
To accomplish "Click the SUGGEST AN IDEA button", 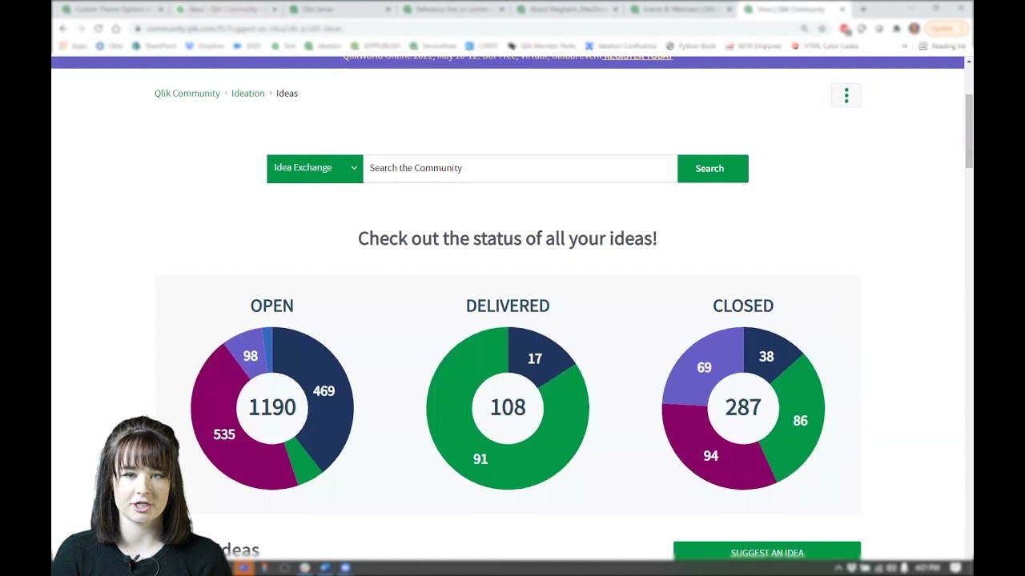I will [x=767, y=551].
